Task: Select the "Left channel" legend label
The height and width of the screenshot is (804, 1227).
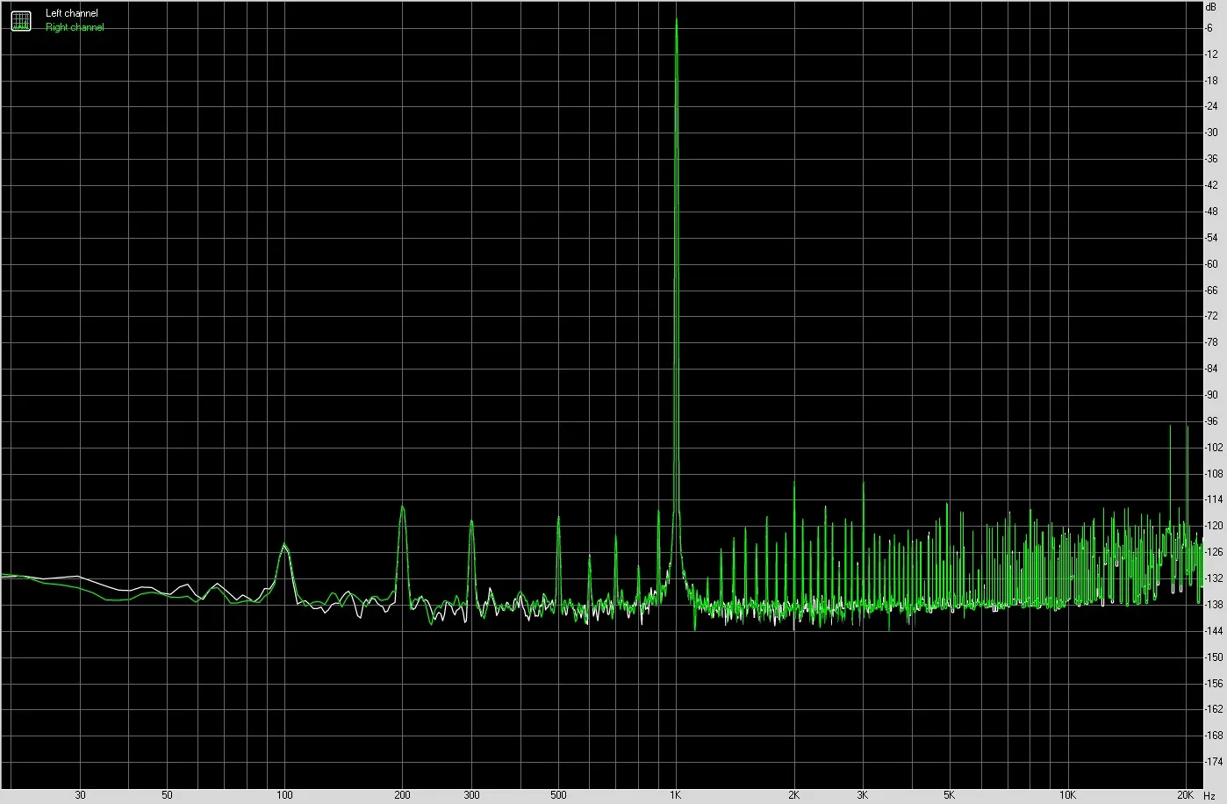Action: pos(72,13)
